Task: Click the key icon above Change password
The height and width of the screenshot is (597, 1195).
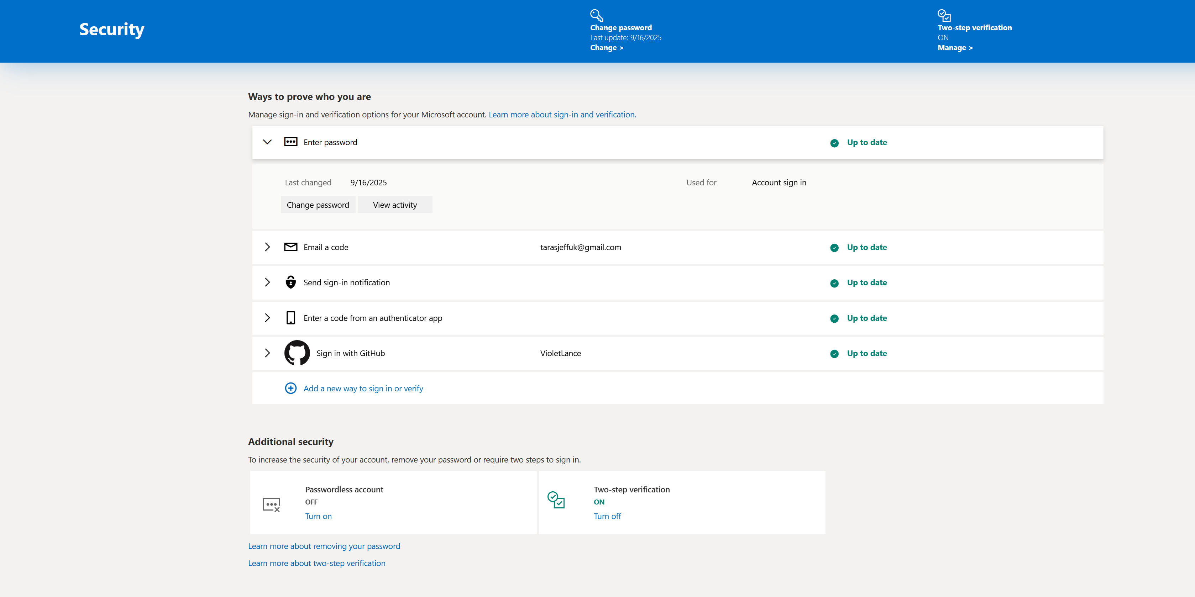Action: (596, 15)
